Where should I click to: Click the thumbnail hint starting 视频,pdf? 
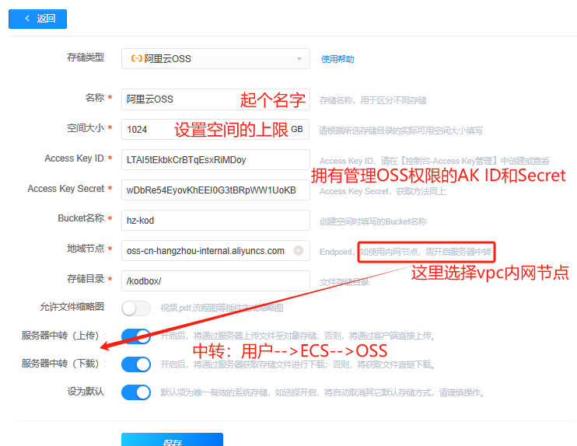(x=222, y=308)
